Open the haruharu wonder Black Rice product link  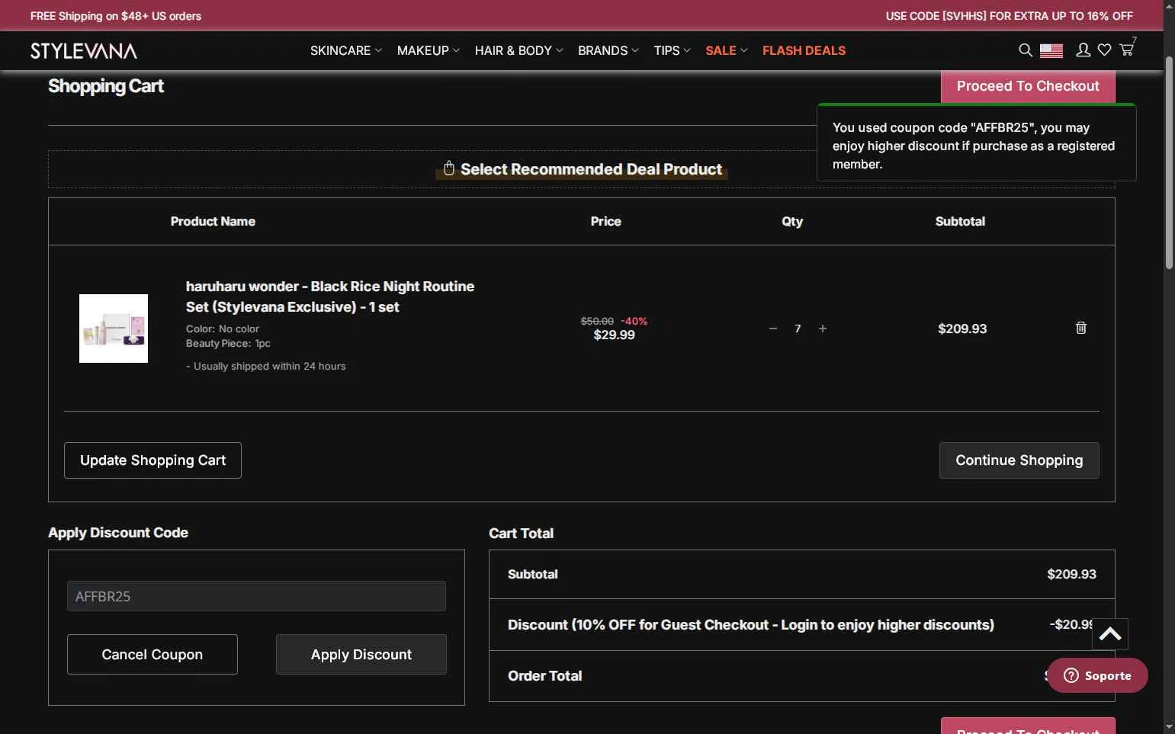330,296
